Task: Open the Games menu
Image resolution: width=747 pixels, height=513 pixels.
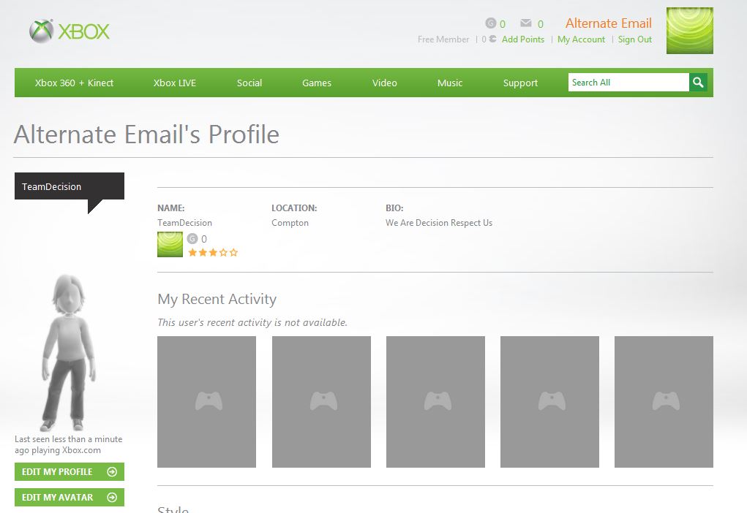Action: pos(317,83)
